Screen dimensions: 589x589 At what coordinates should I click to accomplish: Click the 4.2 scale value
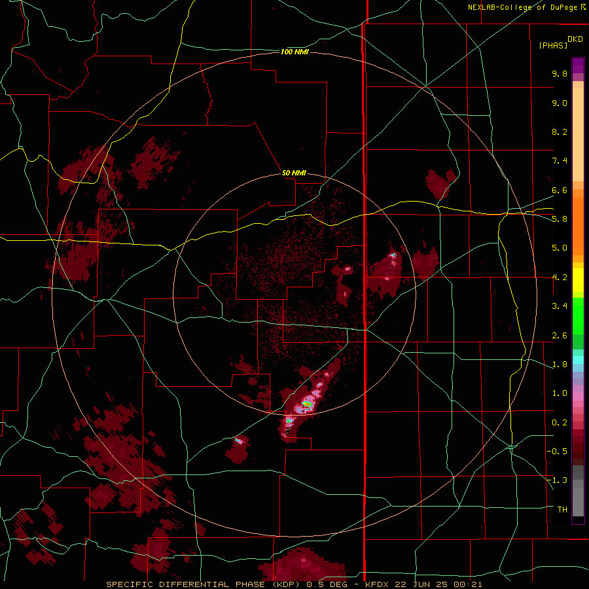click(x=560, y=277)
